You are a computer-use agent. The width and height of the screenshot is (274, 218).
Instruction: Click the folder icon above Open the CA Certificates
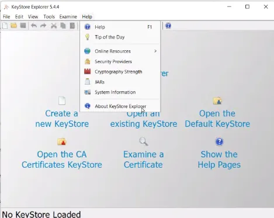point(62,141)
